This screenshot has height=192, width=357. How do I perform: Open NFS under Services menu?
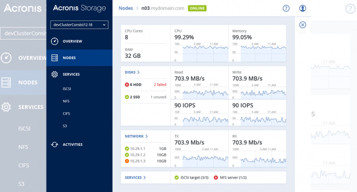tap(66, 101)
